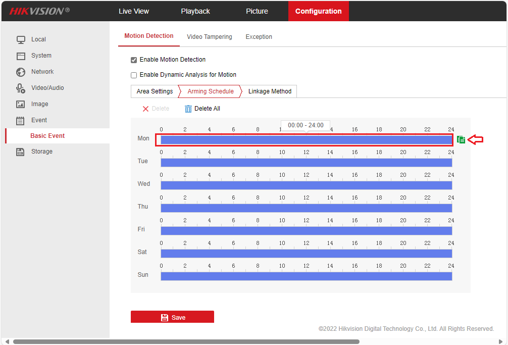
Task: Click the green copy schedule icon beside Monday
Action: coord(461,139)
